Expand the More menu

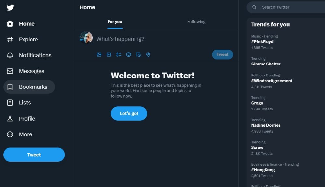click(x=25, y=134)
